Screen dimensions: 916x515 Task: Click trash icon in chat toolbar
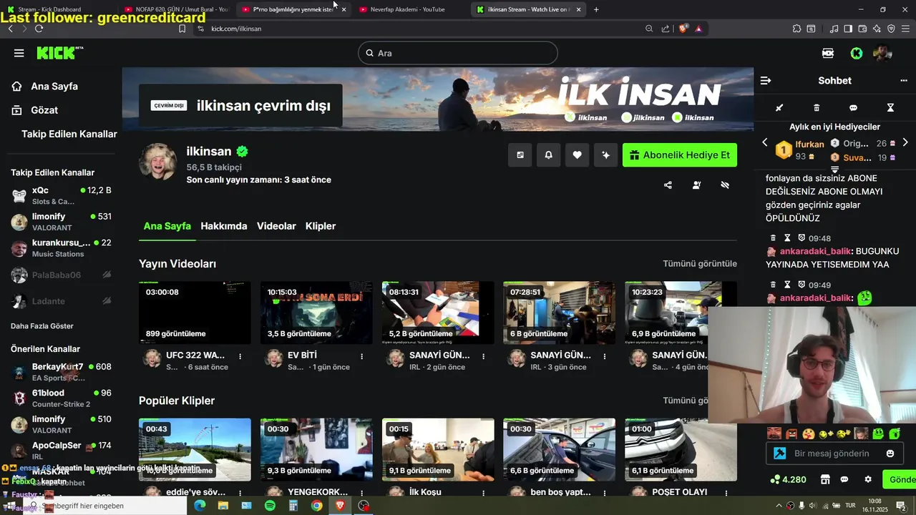(x=817, y=108)
